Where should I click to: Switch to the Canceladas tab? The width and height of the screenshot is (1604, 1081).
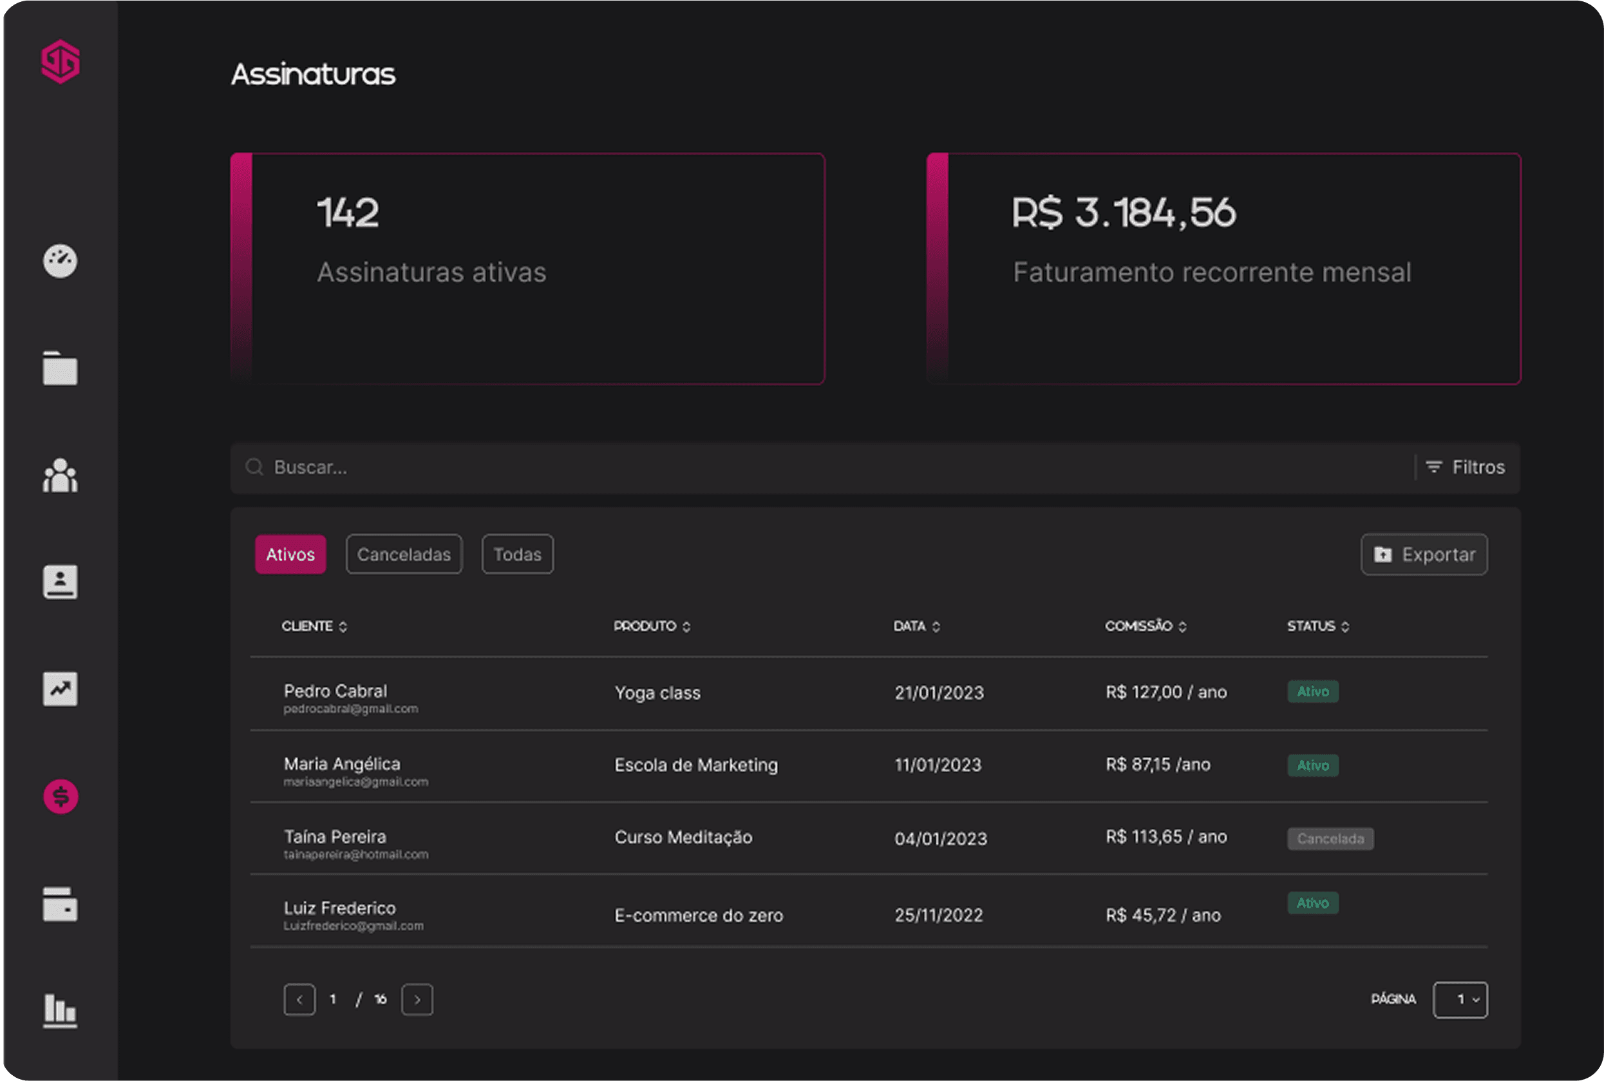(404, 554)
